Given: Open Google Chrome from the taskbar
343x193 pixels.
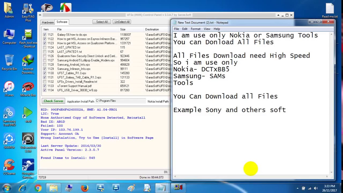Looking at the screenshot, I should pos(38,188).
